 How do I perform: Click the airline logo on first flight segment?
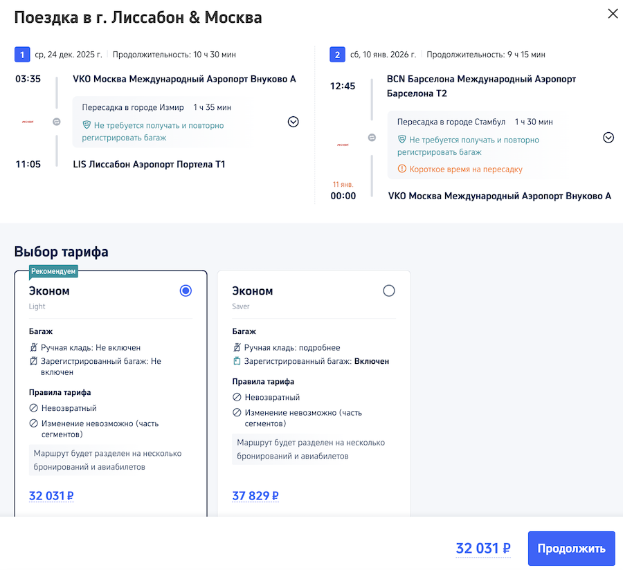coord(28,122)
